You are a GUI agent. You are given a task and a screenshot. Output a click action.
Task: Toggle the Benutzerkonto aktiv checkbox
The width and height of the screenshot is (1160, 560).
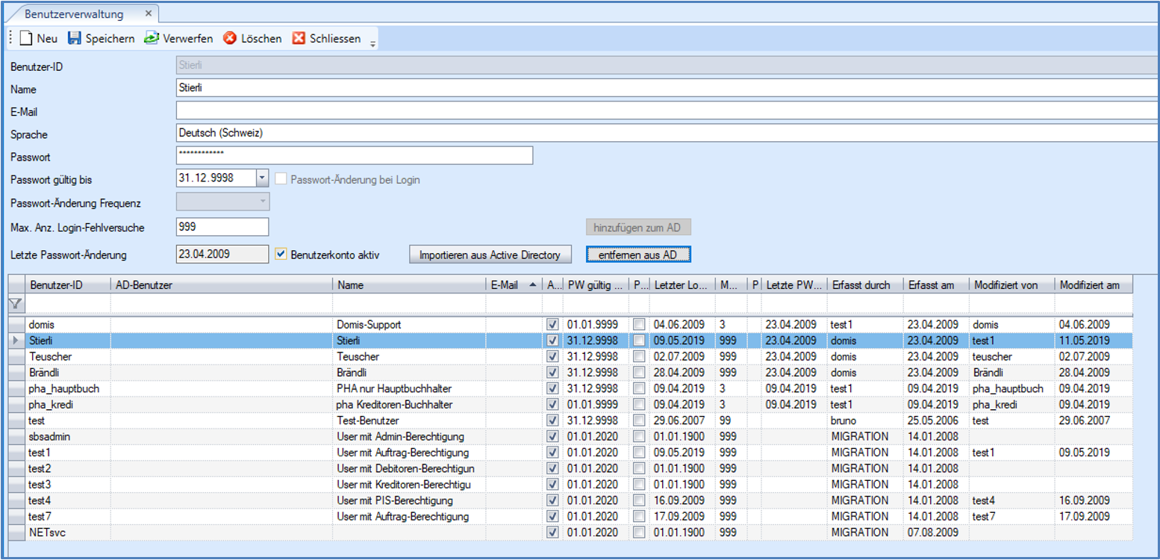(x=281, y=255)
